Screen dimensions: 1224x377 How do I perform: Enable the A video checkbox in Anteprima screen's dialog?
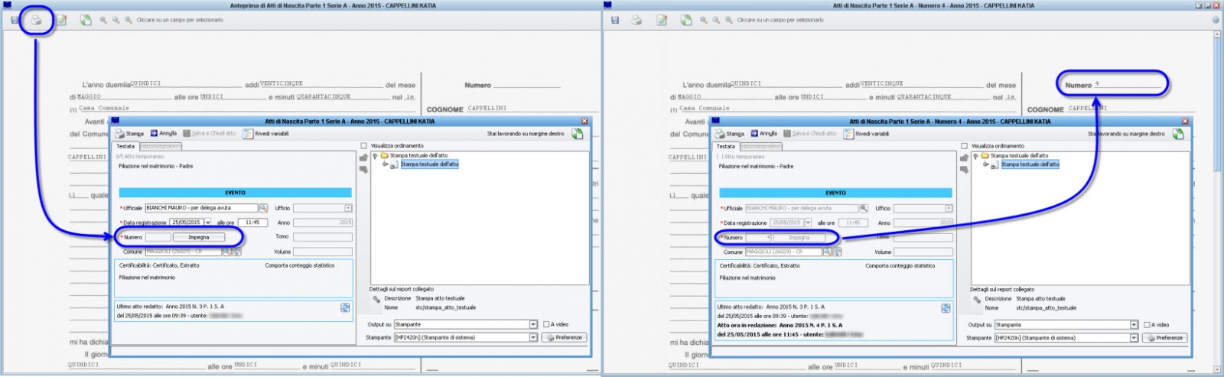pyautogui.click(x=546, y=324)
